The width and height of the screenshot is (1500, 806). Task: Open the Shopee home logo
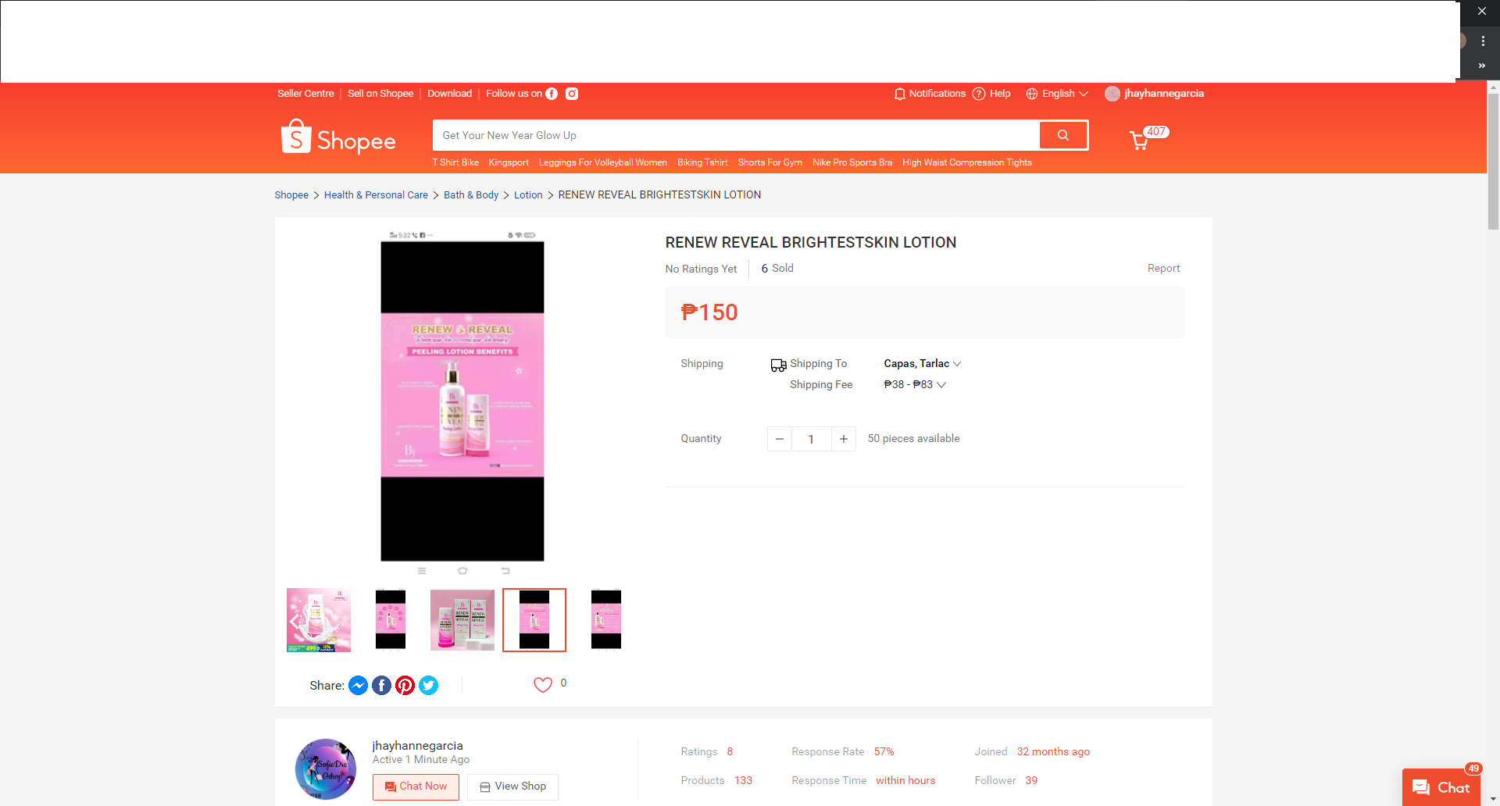coord(338,137)
